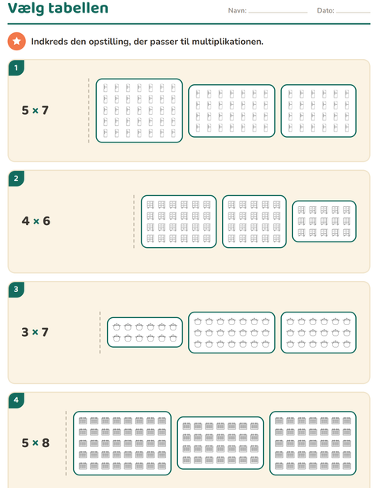378x488 pixels.
Task: Select the four-row calendar array in question 4
Action: point(220,443)
